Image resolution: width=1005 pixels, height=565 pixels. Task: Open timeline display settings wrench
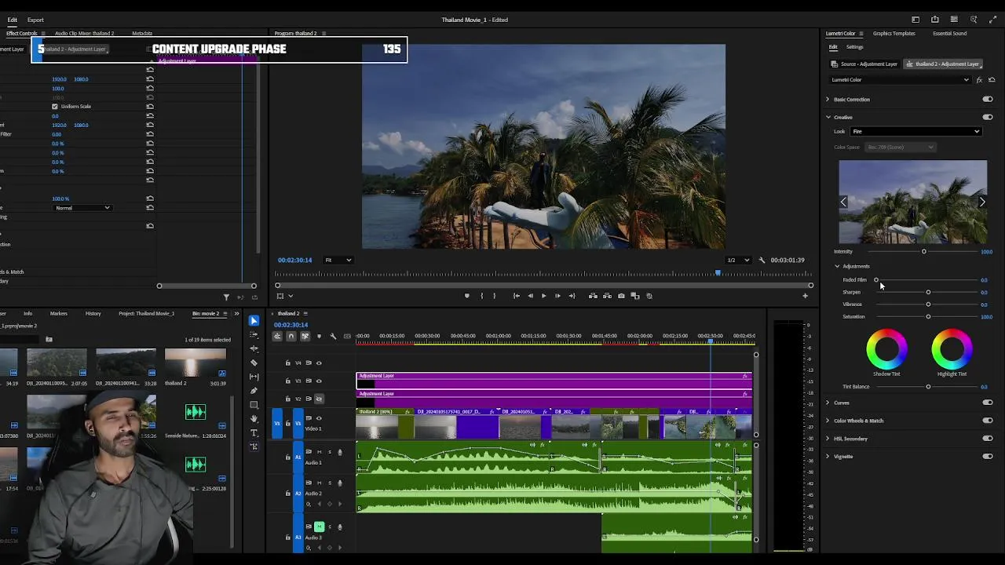(333, 337)
